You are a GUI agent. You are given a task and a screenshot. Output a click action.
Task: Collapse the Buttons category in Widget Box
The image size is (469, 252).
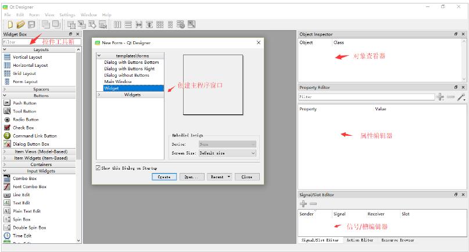tap(5, 96)
